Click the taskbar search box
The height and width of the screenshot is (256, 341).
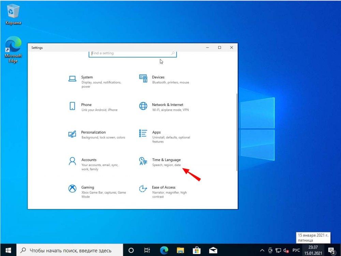(70, 250)
